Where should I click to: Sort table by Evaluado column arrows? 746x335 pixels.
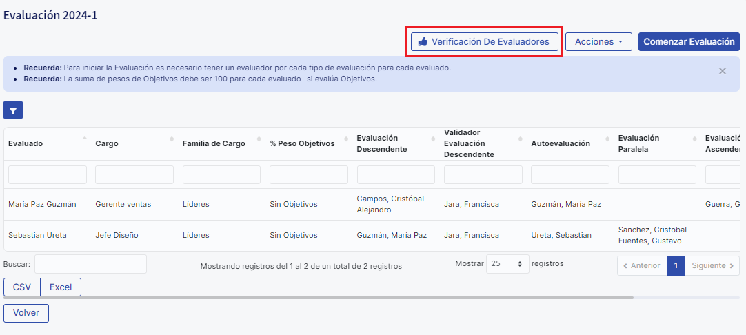pyautogui.click(x=85, y=139)
